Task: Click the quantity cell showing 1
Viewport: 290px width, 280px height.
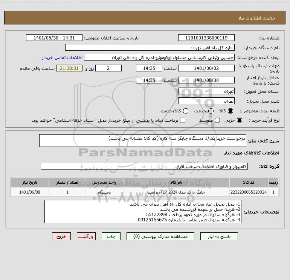Action: click(x=67, y=192)
